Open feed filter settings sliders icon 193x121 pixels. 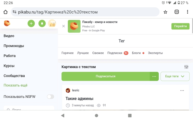click(186, 67)
